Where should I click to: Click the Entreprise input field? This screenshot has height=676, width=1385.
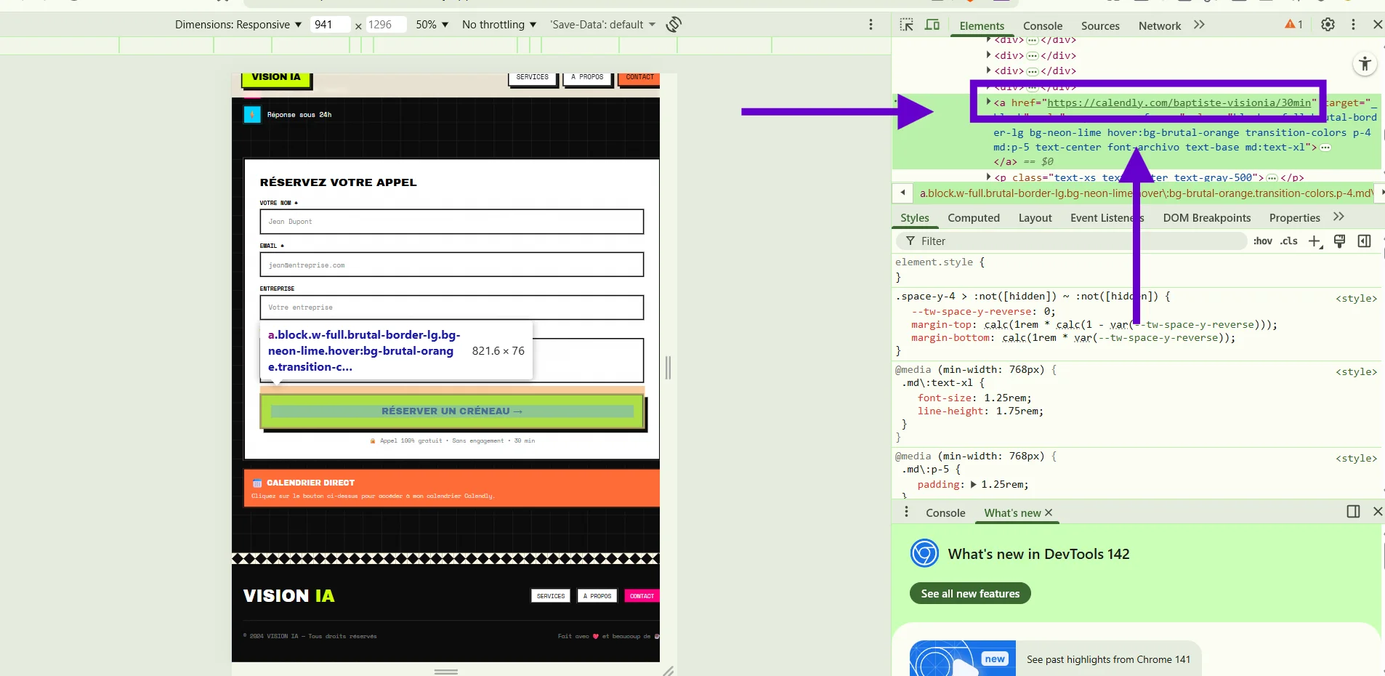coord(452,307)
